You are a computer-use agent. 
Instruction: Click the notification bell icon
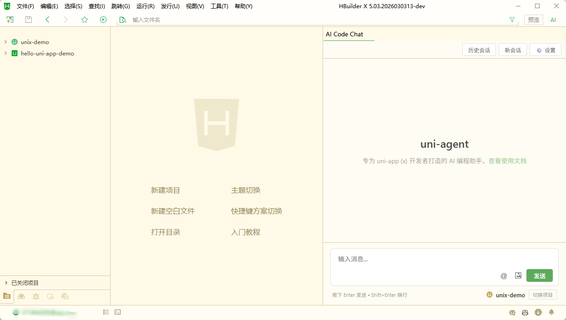[551, 312]
